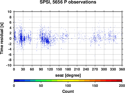Click the outlier point near -6.5 seconds
The height and width of the screenshot is (93, 125).
tap(94, 56)
